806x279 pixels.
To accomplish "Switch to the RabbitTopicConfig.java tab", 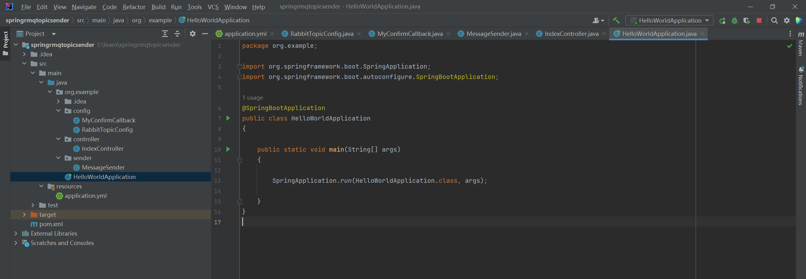I will click(321, 34).
